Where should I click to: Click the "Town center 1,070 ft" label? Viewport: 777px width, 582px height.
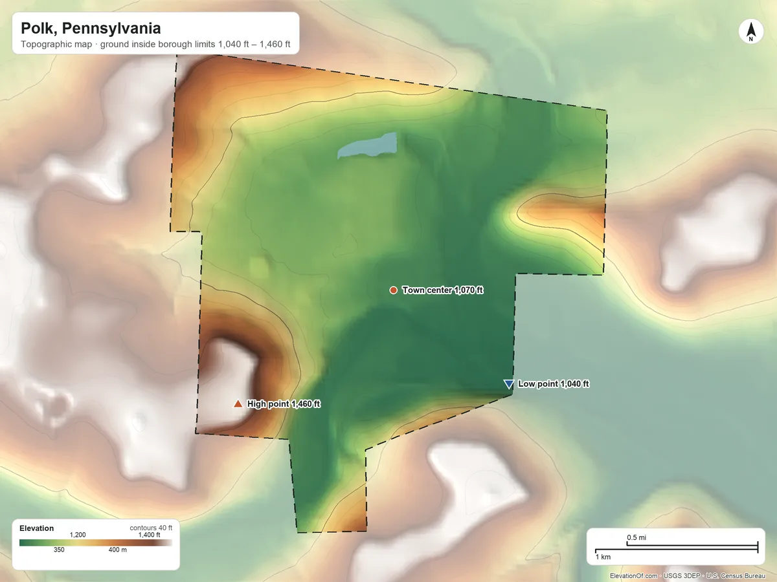(443, 290)
